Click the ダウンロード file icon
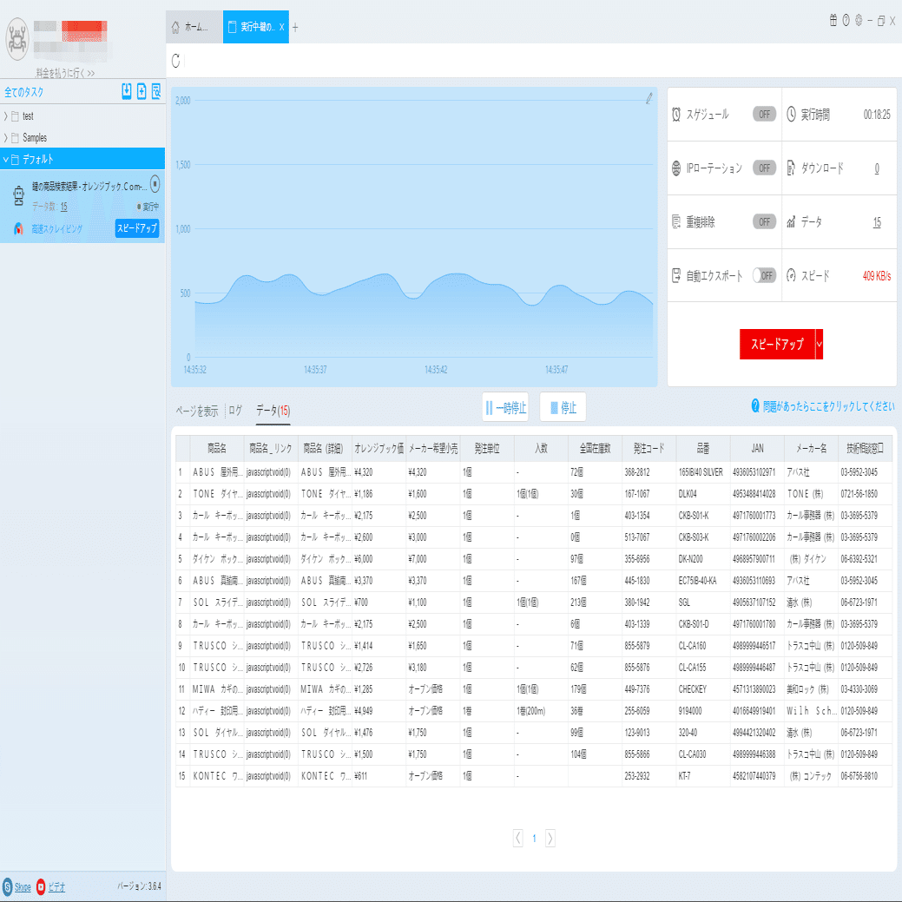Viewport: 902px width, 902px height. pos(792,168)
